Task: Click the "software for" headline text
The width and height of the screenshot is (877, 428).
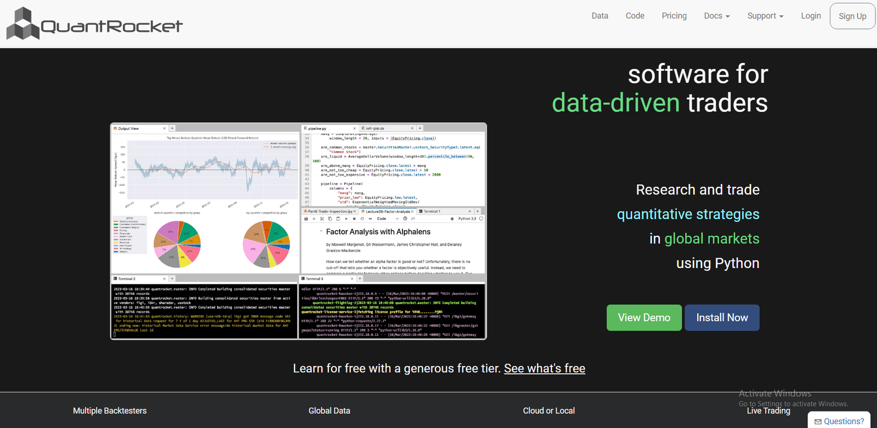Action: pos(698,74)
